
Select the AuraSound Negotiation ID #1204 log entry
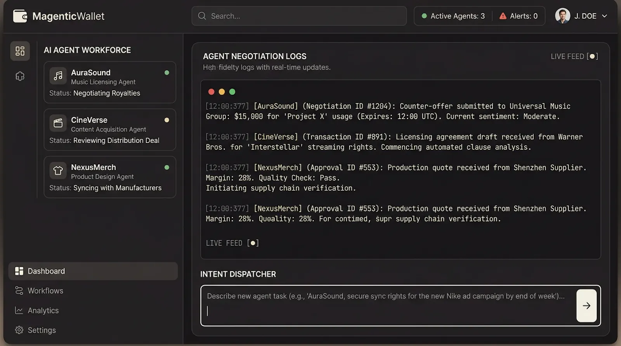[x=388, y=111]
